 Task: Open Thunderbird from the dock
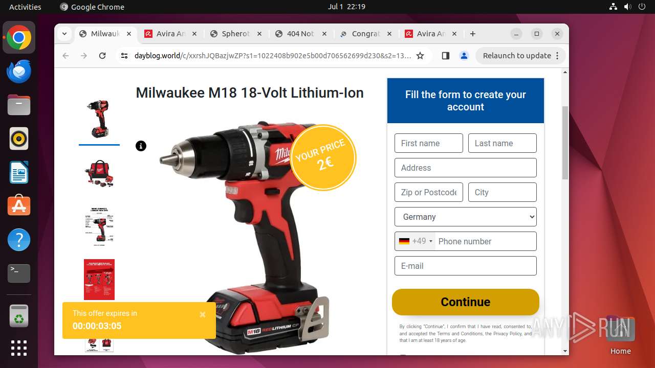(x=19, y=71)
